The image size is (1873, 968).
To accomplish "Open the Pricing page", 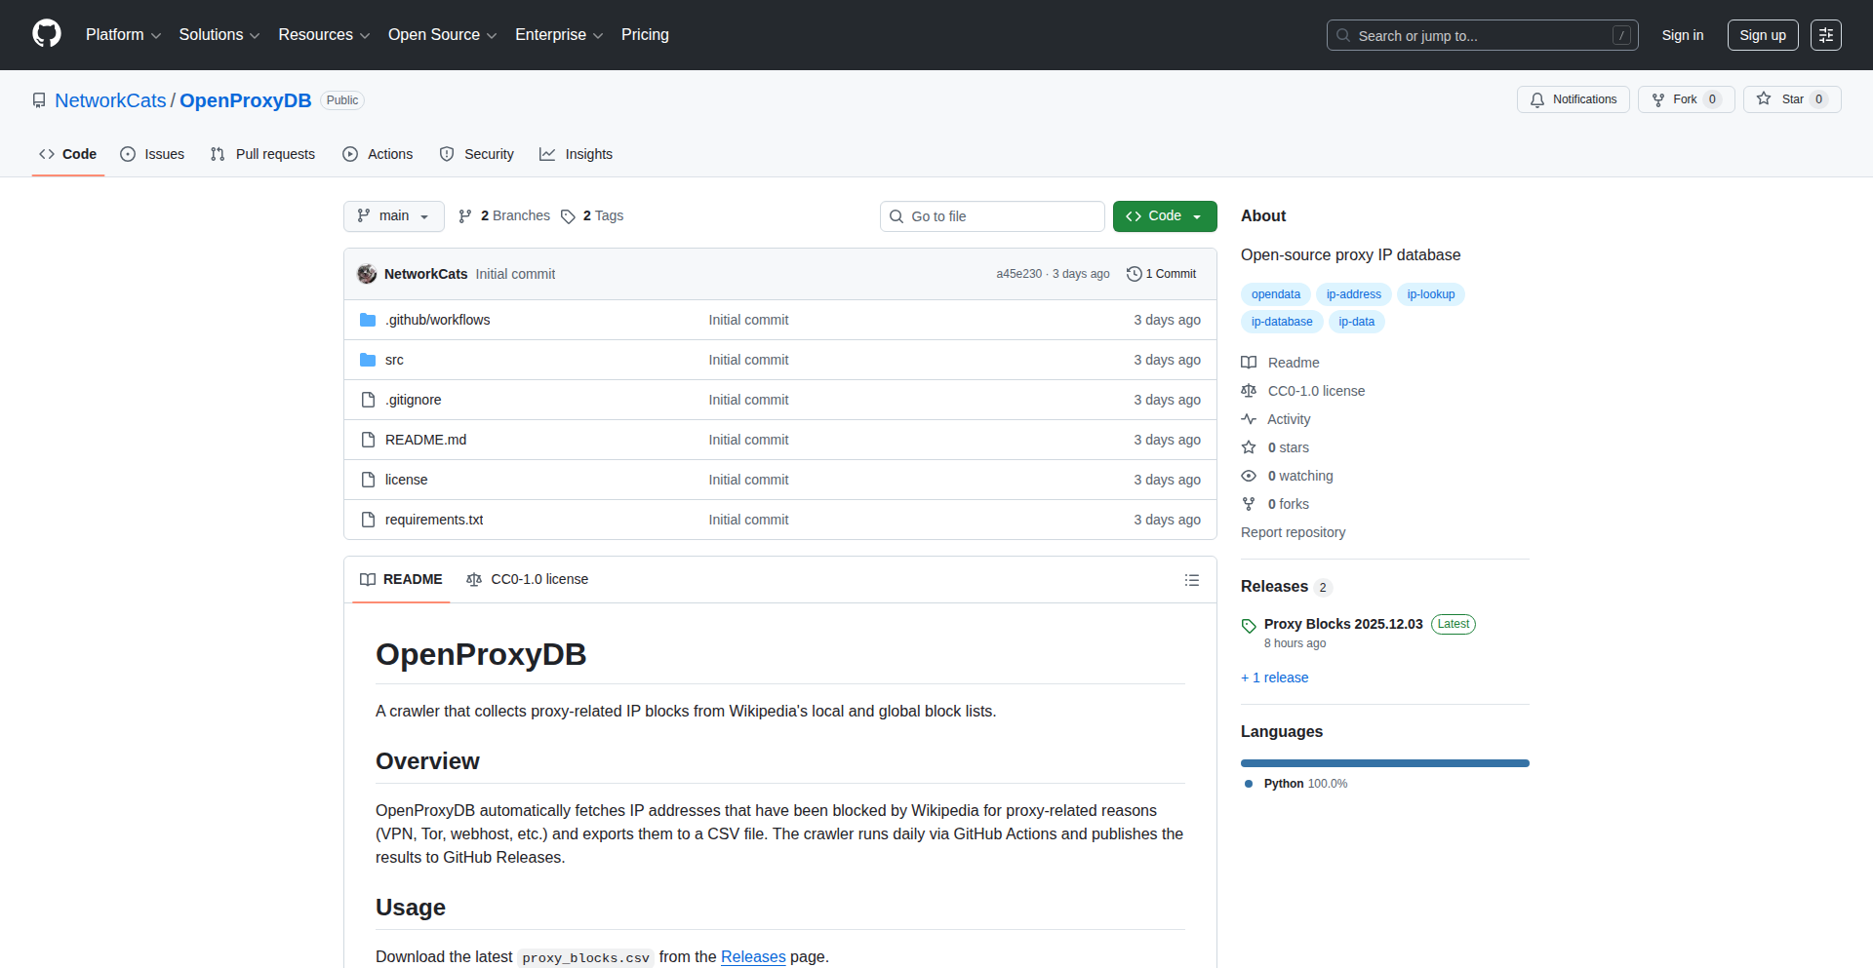I will 645,35.
